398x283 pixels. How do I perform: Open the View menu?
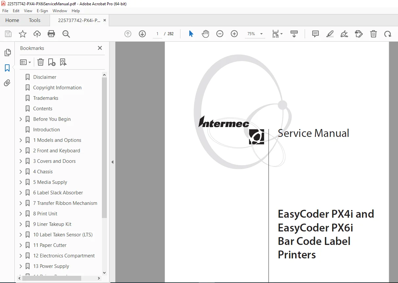[x=28, y=11]
